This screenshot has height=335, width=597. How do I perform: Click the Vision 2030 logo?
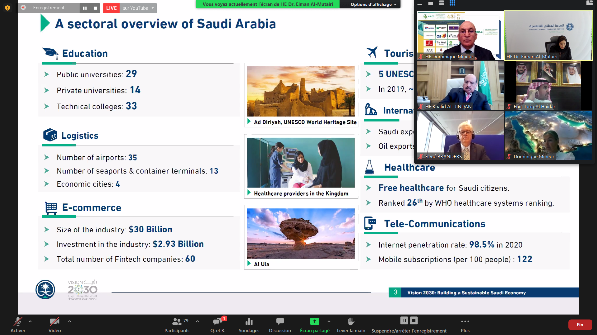point(82,289)
